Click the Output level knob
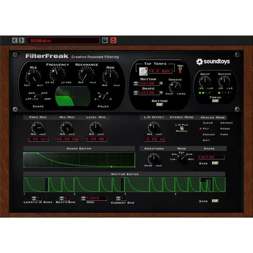This screenshot has width=253, height=253. [224, 81]
